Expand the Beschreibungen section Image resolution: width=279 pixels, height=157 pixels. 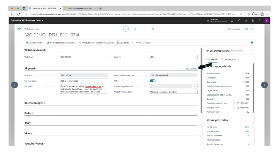pos(35,103)
